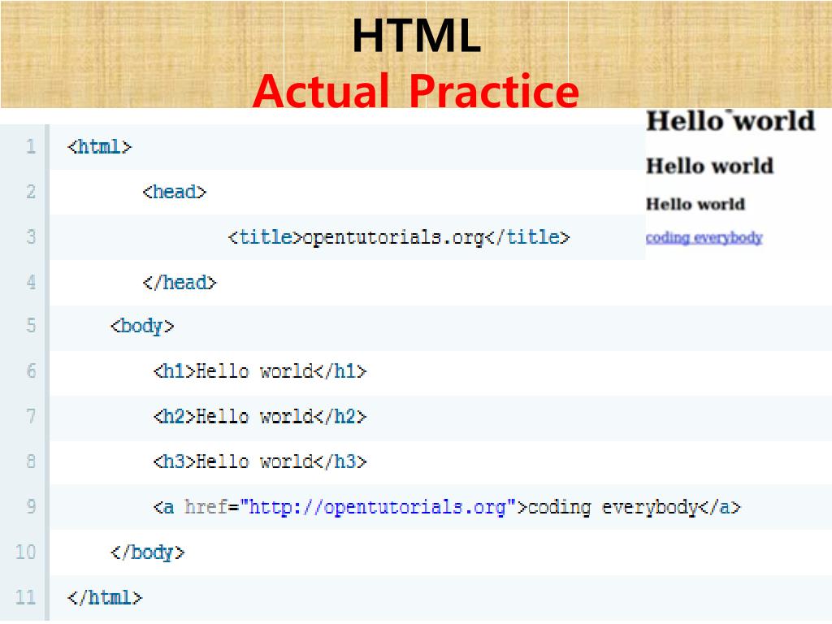Click line number 6 in the gutter
Viewport: 832px width, 624px height.
click(x=31, y=370)
